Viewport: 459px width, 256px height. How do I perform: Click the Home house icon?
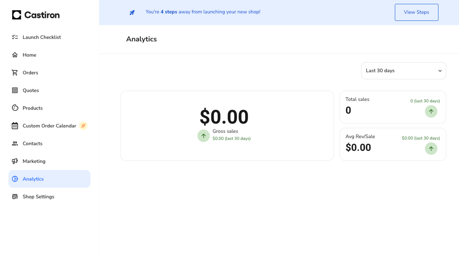15,55
